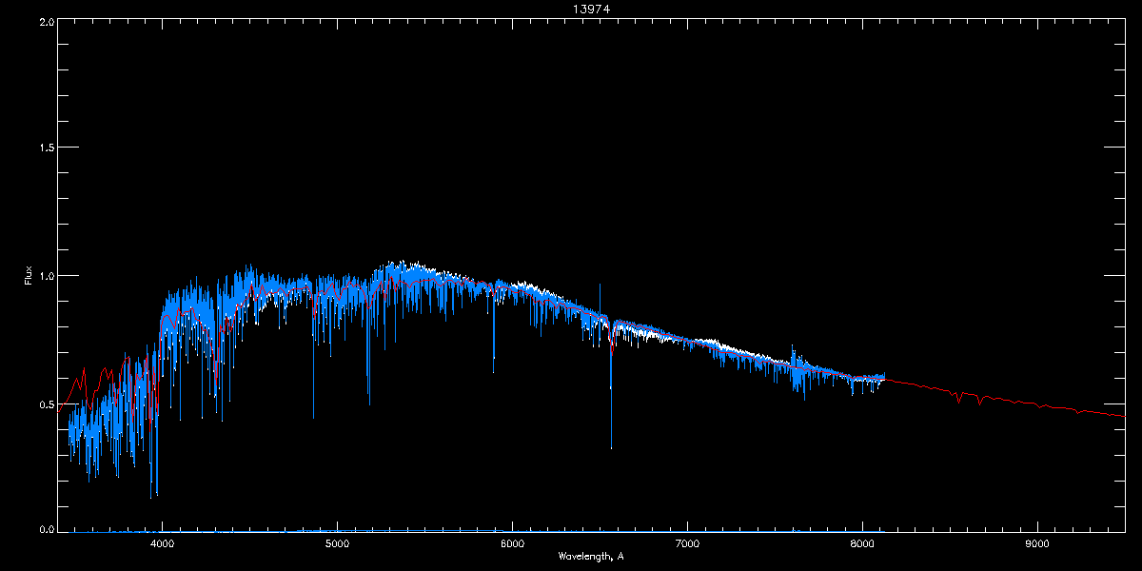Viewport: 1142px width, 571px height.
Task: Click the 0.5 flux tick label
Action: pos(47,404)
